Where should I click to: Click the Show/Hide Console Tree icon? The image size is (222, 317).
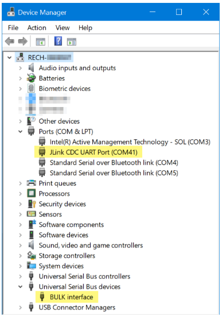click(41, 42)
